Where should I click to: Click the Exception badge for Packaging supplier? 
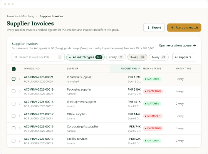(153, 91)
